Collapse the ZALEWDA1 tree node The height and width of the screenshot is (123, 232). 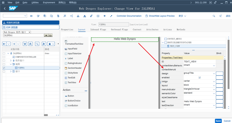pos(8,53)
